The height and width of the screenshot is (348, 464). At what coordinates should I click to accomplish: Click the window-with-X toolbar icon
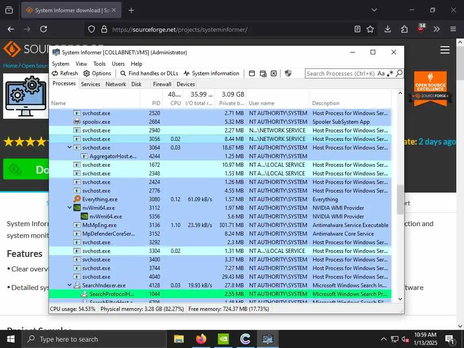274,73
